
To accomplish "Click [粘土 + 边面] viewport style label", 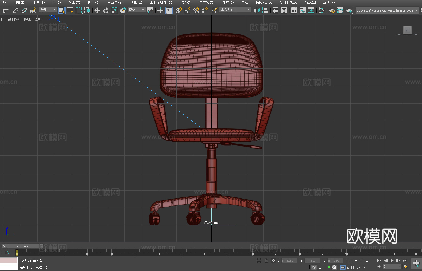I will click(x=33, y=19).
